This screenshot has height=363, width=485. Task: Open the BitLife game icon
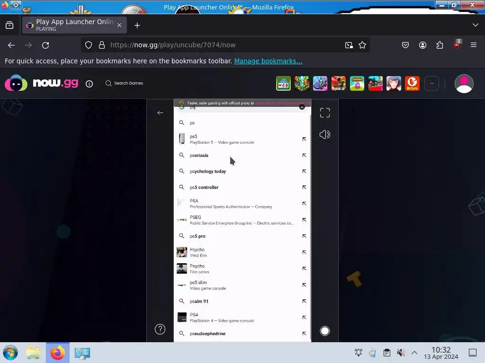(x=413, y=83)
